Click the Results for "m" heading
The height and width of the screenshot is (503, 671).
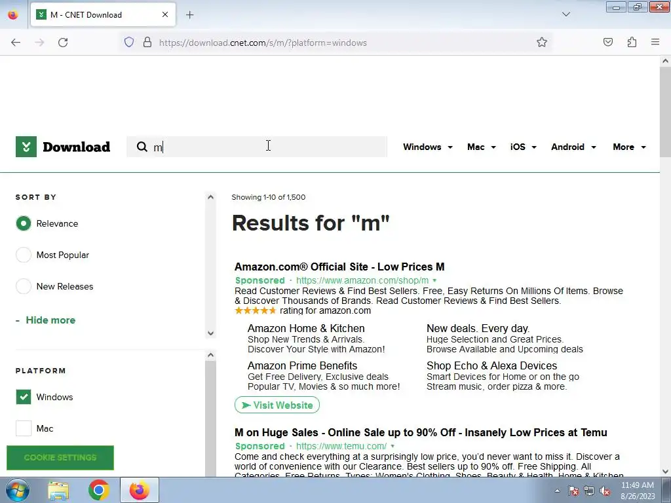pos(311,223)
